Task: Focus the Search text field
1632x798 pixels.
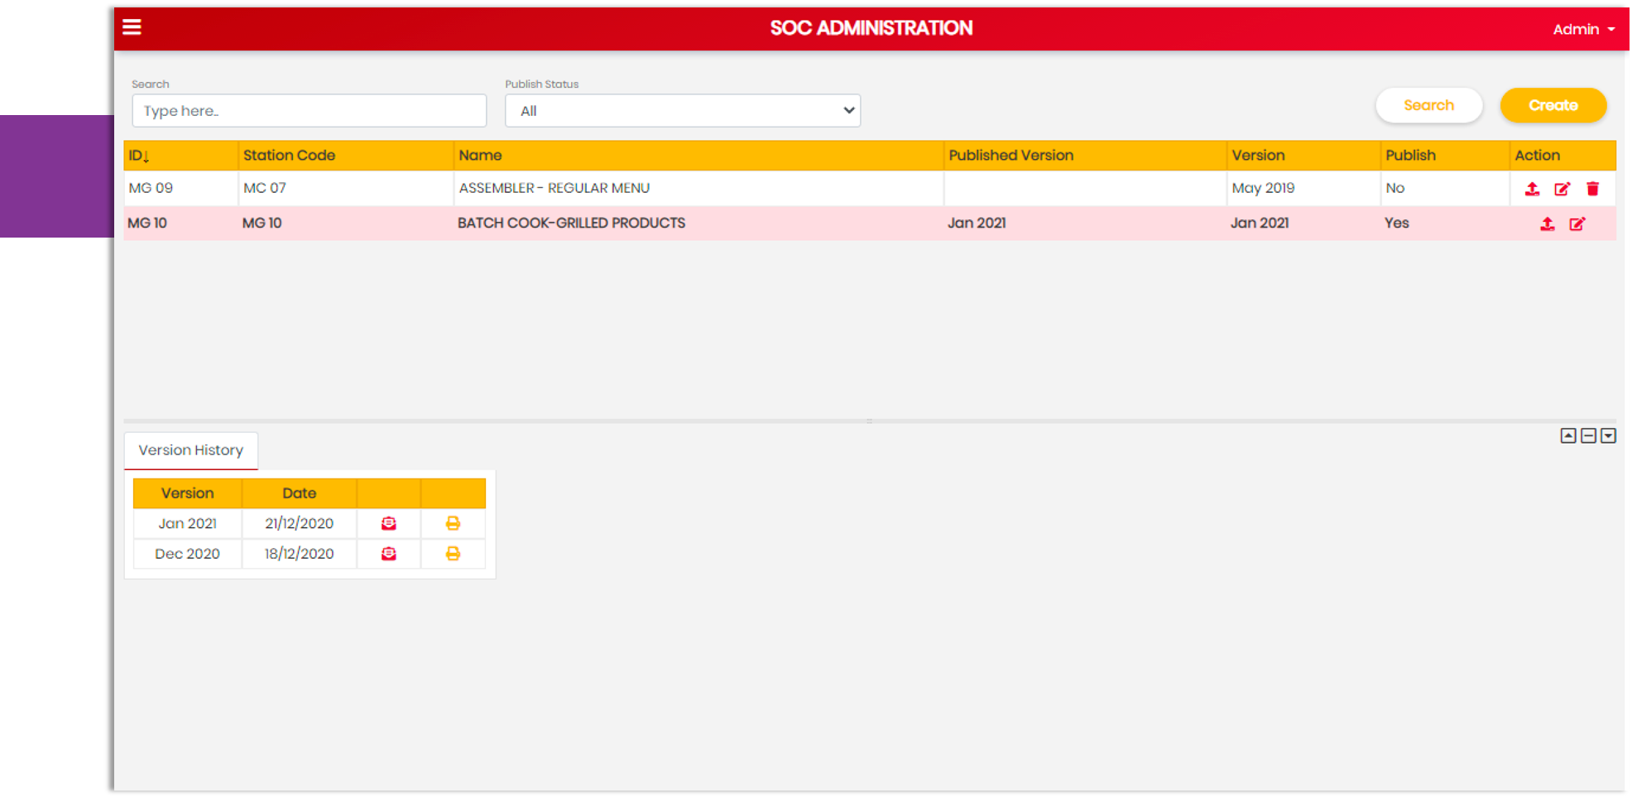Action: click(309, 111)
